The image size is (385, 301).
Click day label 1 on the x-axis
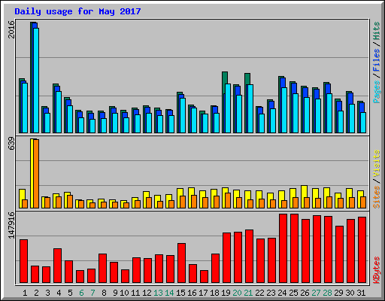click(25, 293)
